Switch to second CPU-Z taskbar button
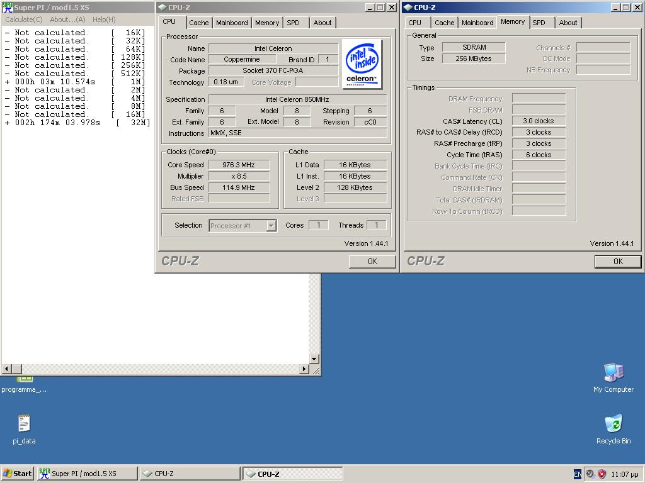Viewport: 645px width, 483px height. tap(292, 474)
